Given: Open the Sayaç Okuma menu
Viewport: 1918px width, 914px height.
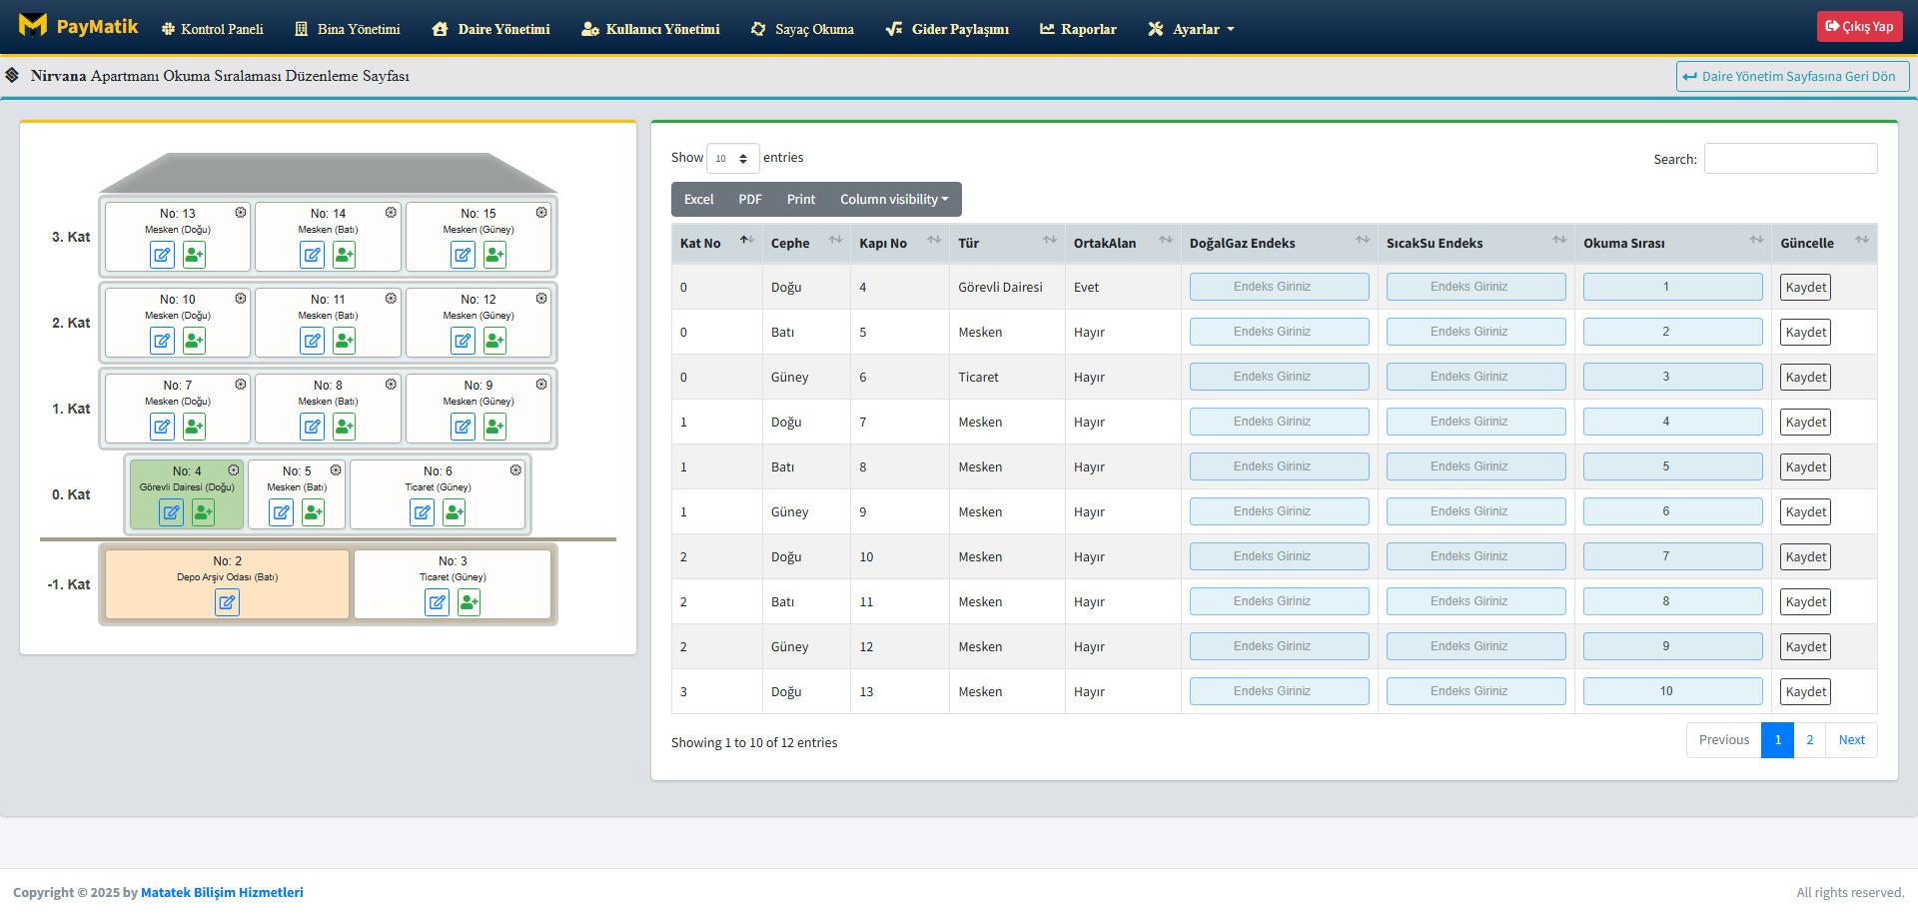Looking at the screenshot, I should tap(802, 29).
